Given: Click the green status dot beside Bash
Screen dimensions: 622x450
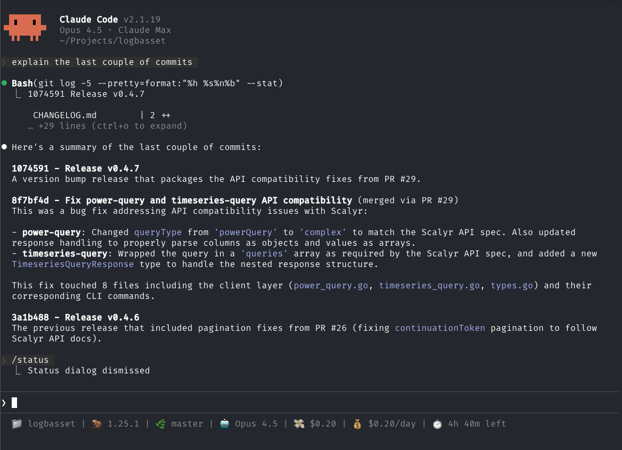Looking at the screenshot, I should [x=5, y=83].
